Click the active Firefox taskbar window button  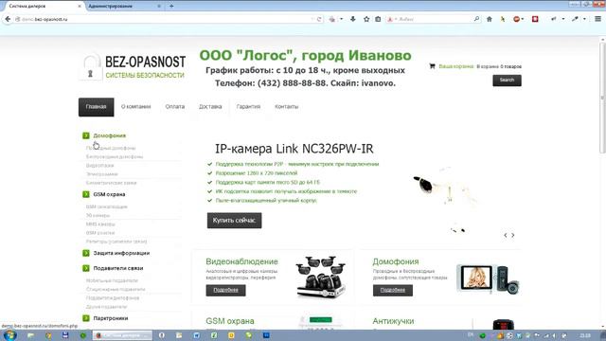122,335
